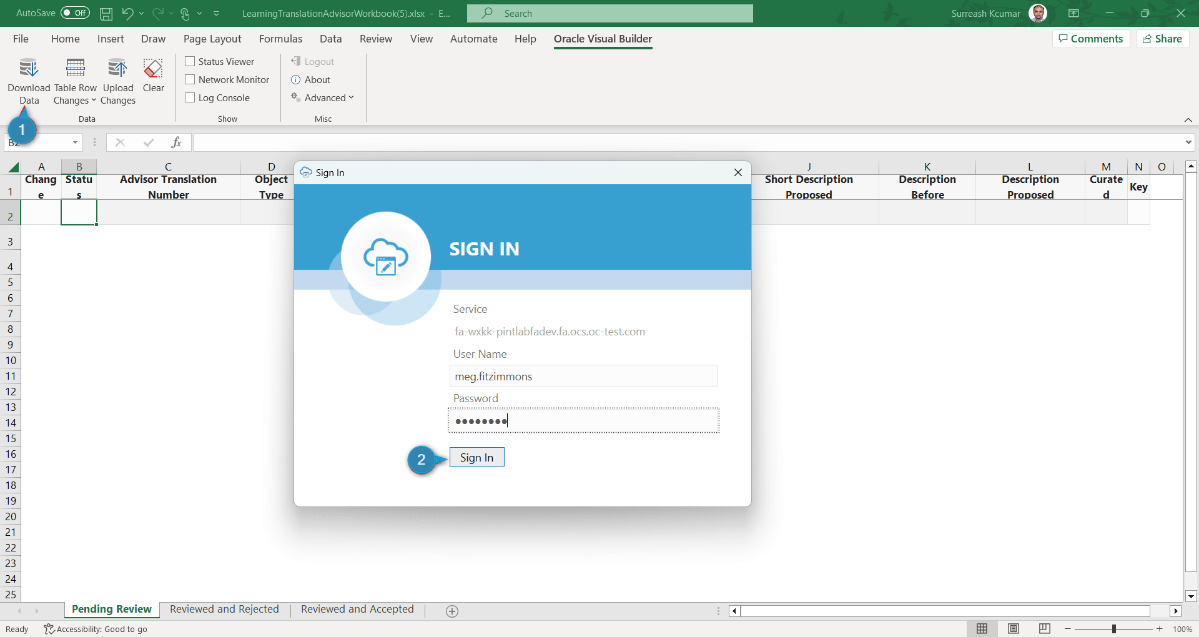Click the Password input field

click(x=583, y=420)
